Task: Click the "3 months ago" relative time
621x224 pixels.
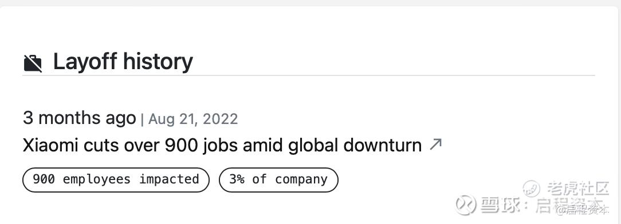Action: (79, 118)
